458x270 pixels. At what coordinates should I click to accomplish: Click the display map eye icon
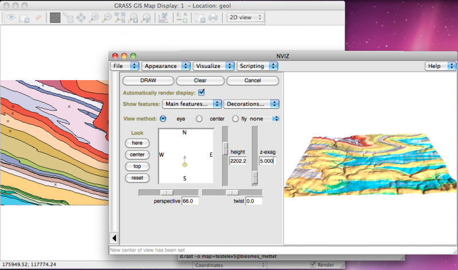pyautogui.click(x=11, y=18)
